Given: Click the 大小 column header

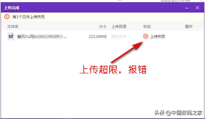Looking at the screenshot, I should tap(103, 27).
